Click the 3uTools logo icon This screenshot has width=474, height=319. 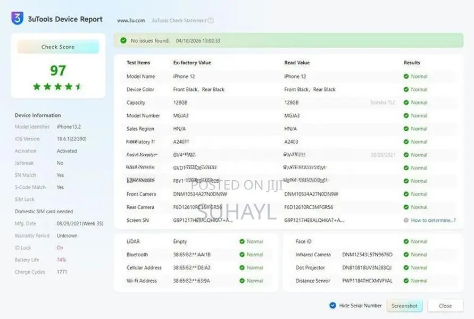17,18
